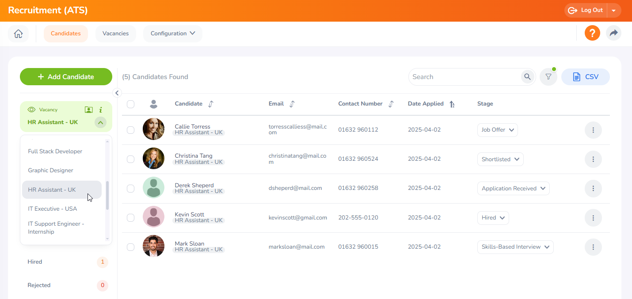Check the select-all candidates header checkbox

pos(130,104)
